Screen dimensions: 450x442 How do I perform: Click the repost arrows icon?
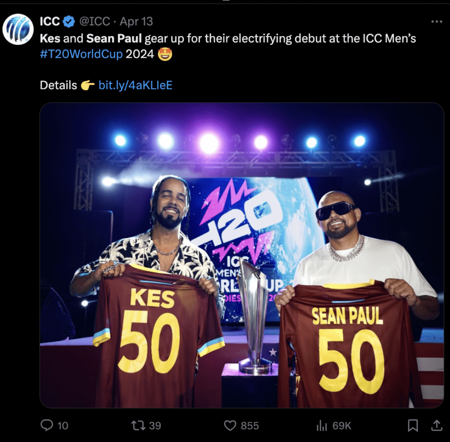coord(138,425)
